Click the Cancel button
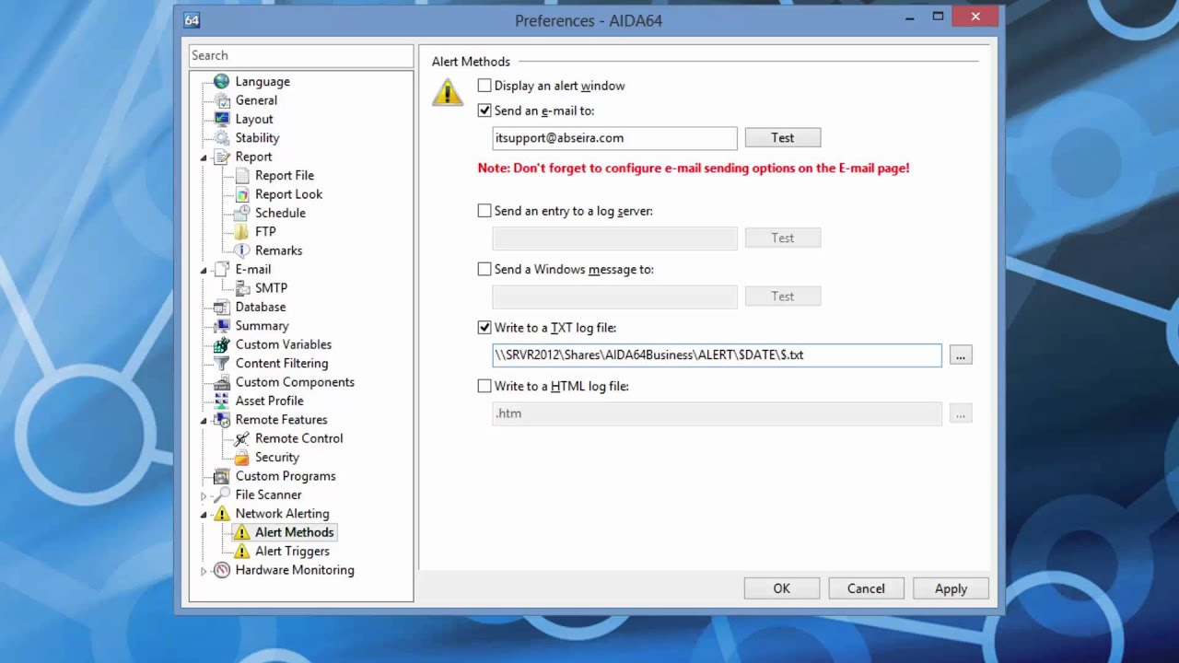This screenshot has width=1179, height=663. point(866,588)
